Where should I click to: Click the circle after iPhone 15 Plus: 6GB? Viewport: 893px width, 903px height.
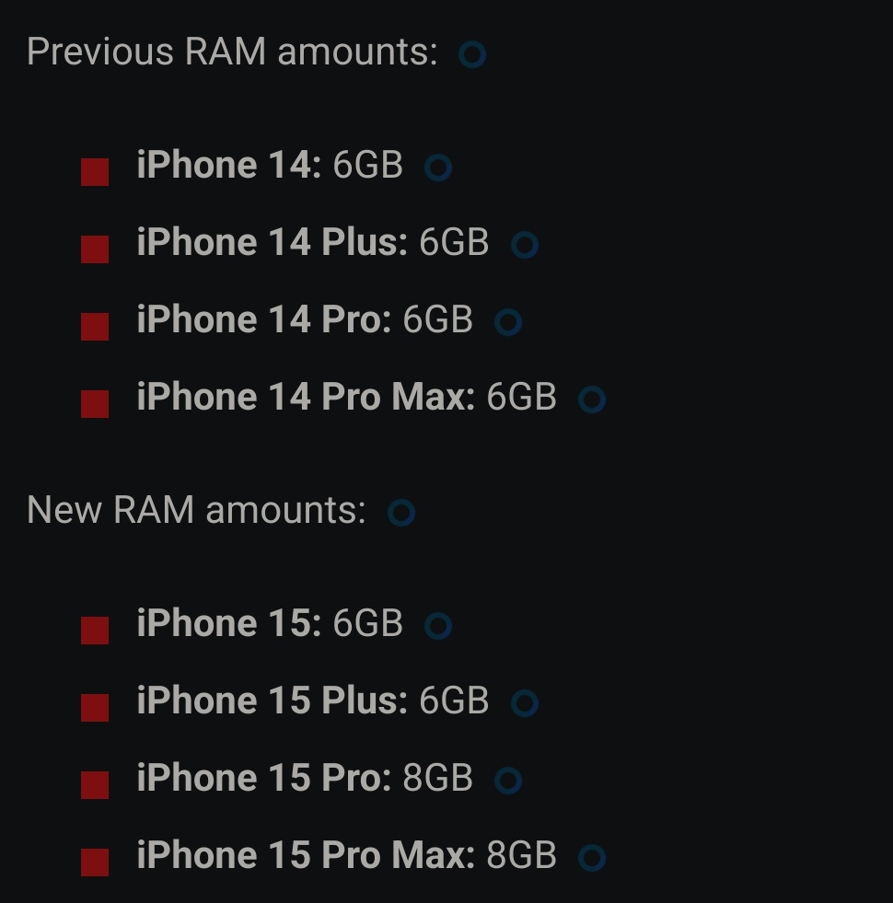pyautogui.click(x=525, y=704)
